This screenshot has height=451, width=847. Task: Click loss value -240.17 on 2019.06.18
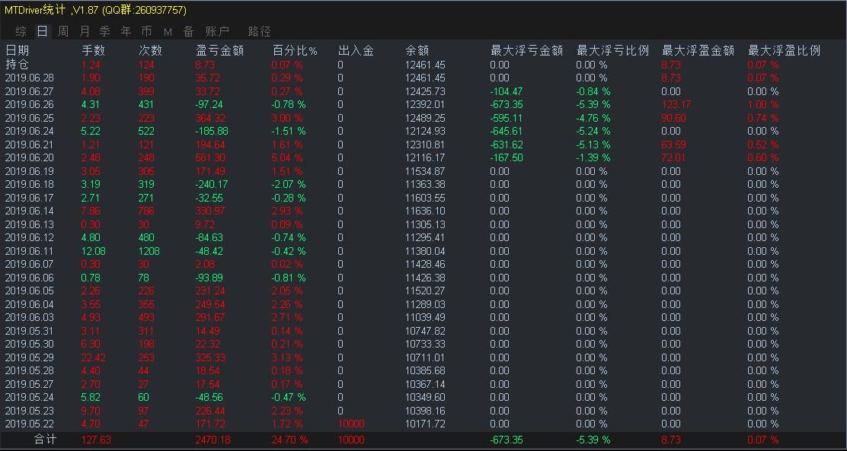point(212,185)
